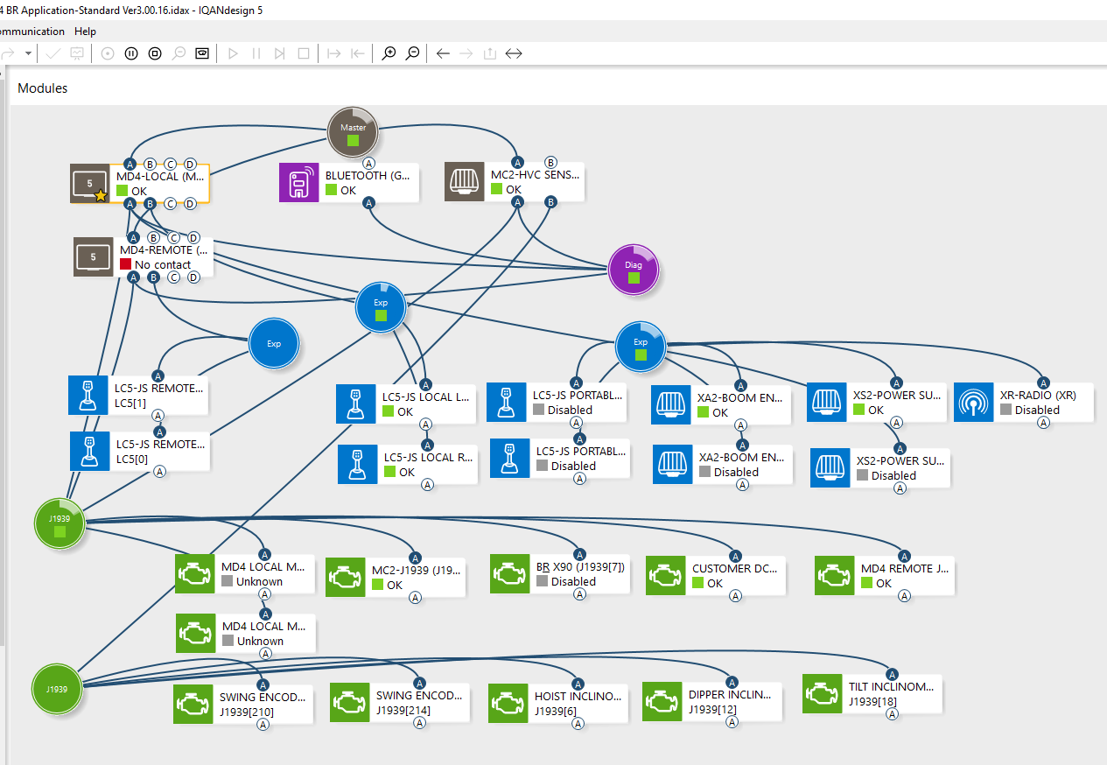Click the TILT INCLINOM engine icon
The height and width of the screenshot is (765, 1107).
823,693
